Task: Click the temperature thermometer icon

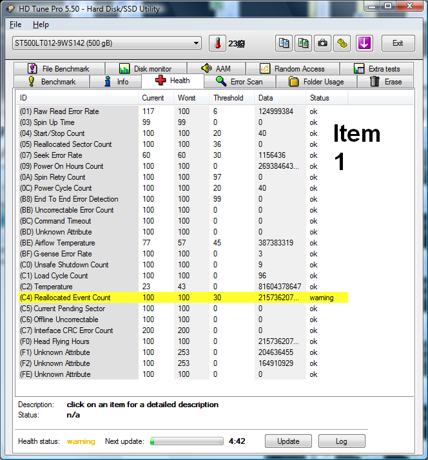Action: 217,43
